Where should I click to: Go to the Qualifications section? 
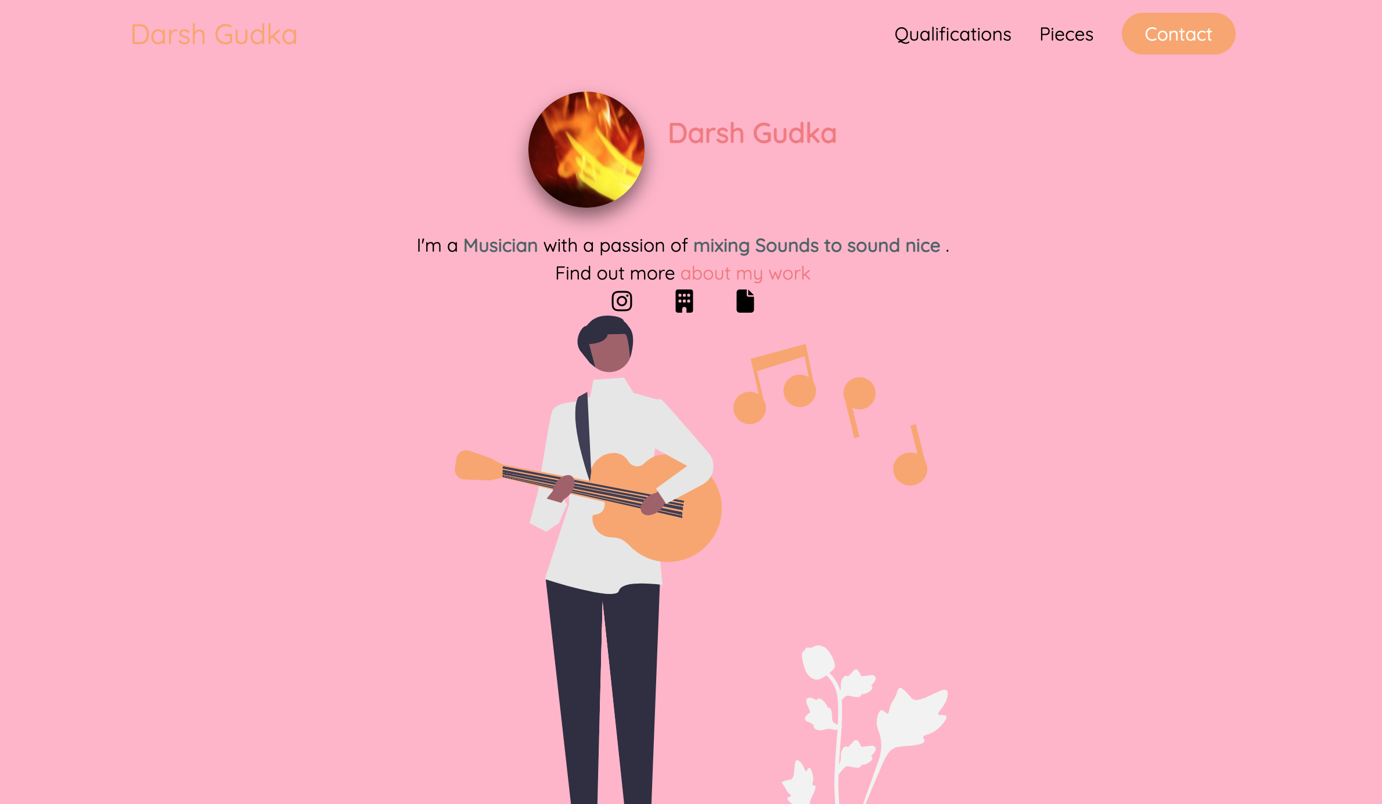952,34
